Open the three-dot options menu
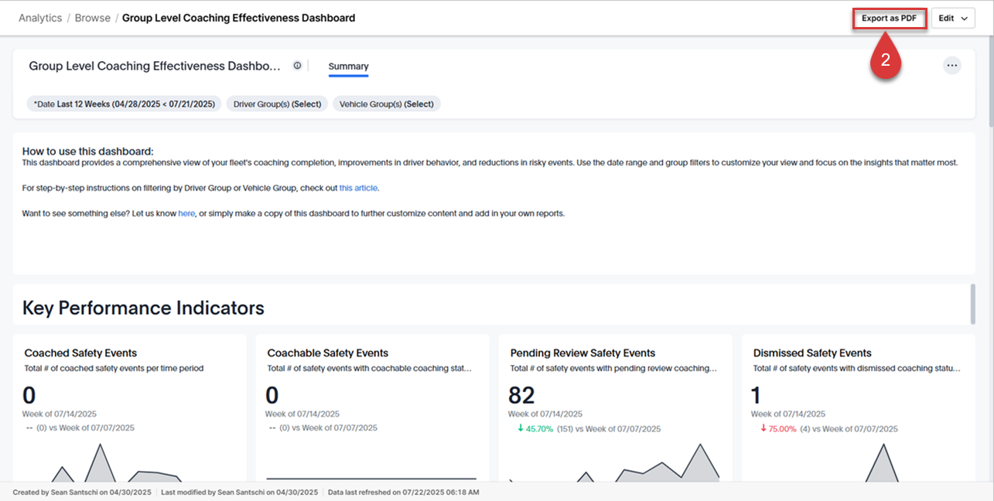The width and height of the screenshot is (994, 501). pyautogui.click(x=952, y=65)
